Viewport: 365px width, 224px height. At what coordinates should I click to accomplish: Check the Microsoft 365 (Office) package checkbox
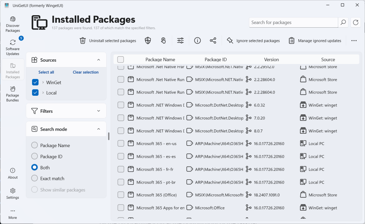121,195
